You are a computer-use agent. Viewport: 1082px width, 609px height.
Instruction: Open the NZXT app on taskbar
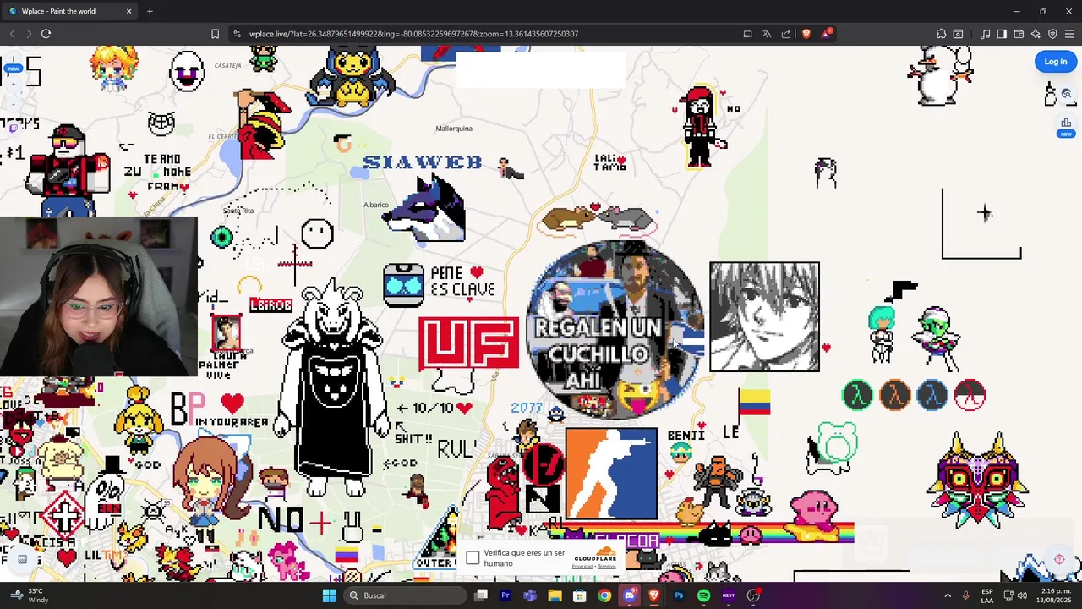tap(728, 595)
